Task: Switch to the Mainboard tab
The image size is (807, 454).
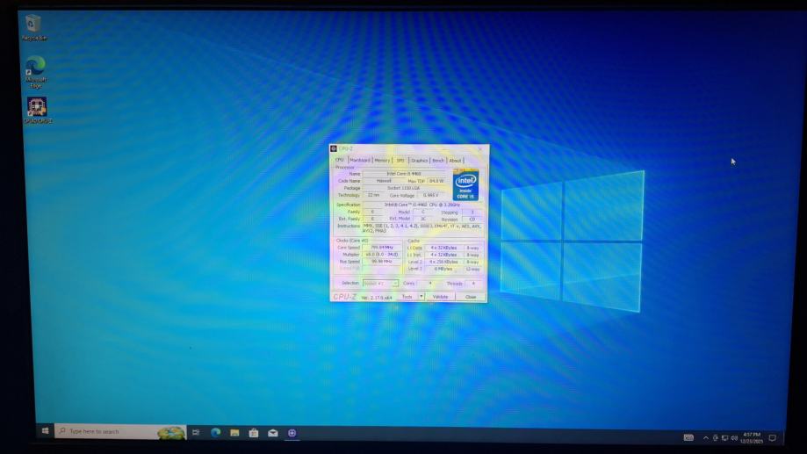Action: pos(360,160)
